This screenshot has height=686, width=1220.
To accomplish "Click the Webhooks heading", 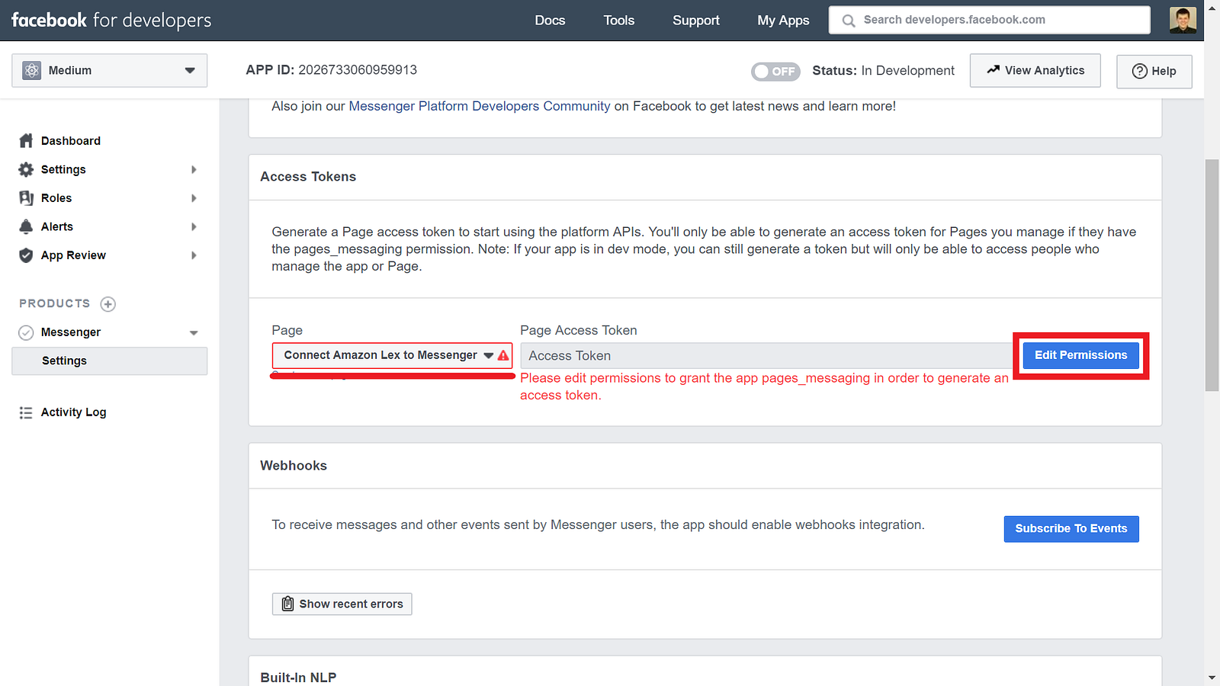I will [294, 466].
